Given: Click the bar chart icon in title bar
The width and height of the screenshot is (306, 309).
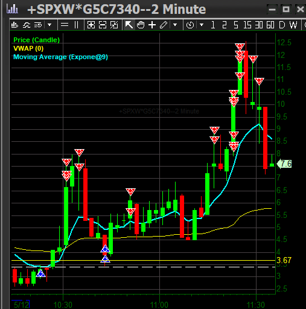Looking at the screenshot, I should (12, 9).
